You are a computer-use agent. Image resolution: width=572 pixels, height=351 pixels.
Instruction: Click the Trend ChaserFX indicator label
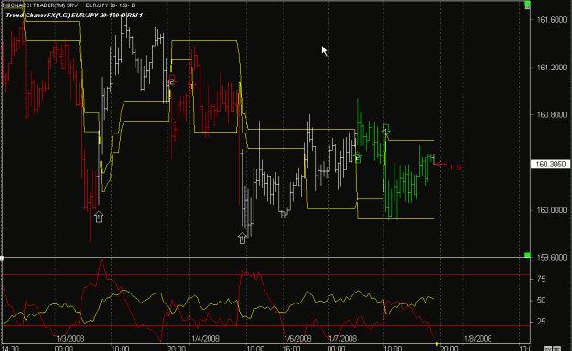coord(74,16)
